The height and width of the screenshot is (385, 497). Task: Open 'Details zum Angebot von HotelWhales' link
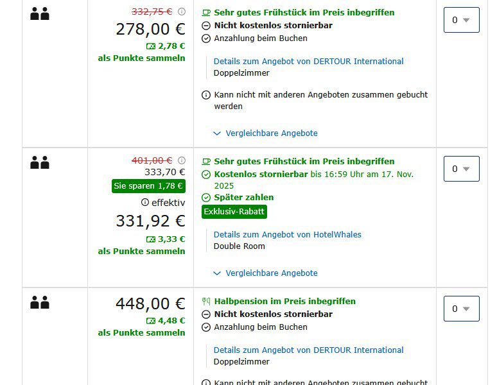(x=287, y=234)
